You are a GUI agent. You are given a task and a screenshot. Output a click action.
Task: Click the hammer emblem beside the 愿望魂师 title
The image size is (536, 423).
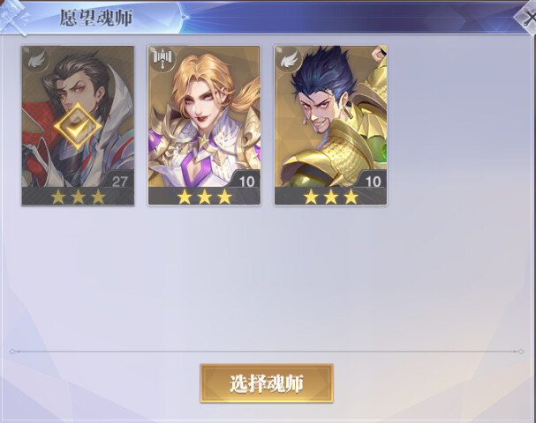point(14,18)
